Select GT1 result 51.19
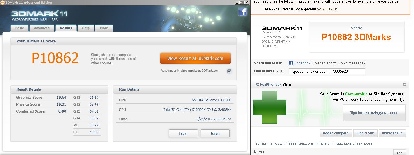 [x=94, y=98]
